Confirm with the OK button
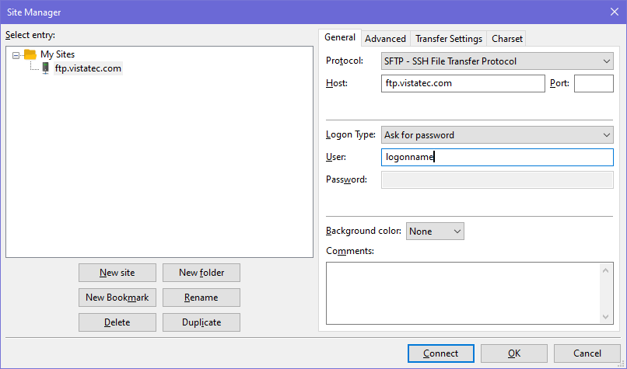The image size is (627, 369). tap(514, 353)
